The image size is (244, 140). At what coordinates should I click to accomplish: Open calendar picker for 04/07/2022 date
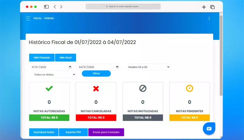pos(117,67)
